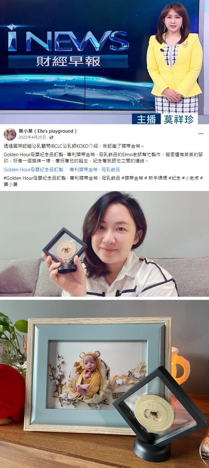This screenshot has width=209, height=468.
Task: Open the hashtag #小老虎
Action: pyautogui.click(x=190, y=178)
